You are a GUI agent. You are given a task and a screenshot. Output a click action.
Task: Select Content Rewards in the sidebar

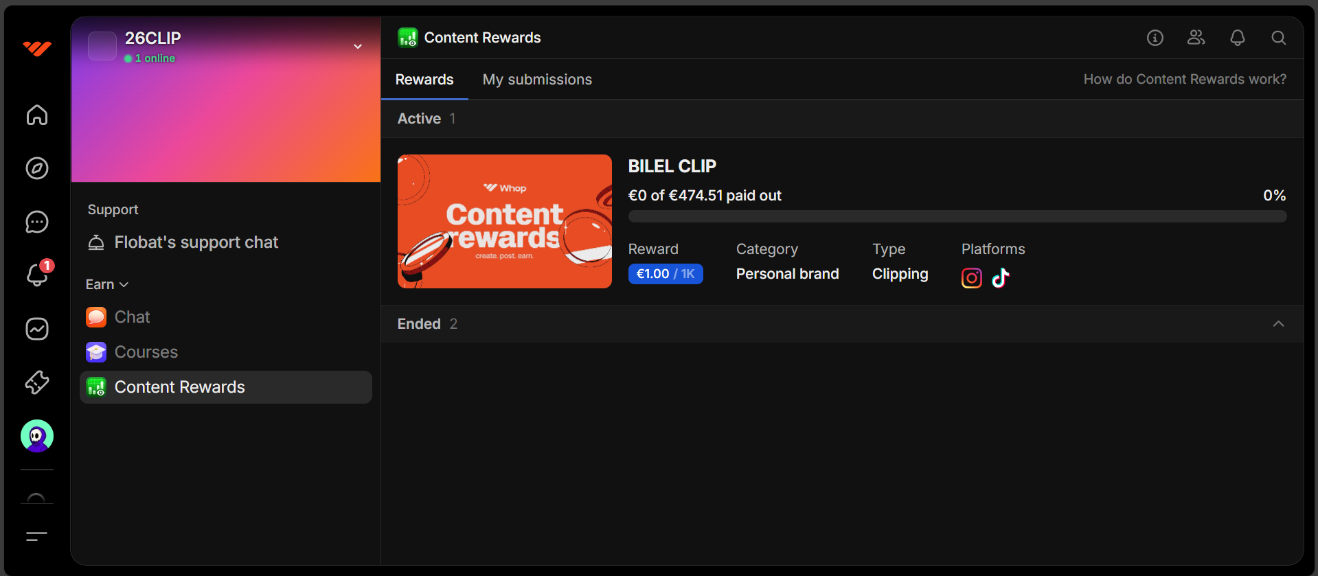[226, 387]
